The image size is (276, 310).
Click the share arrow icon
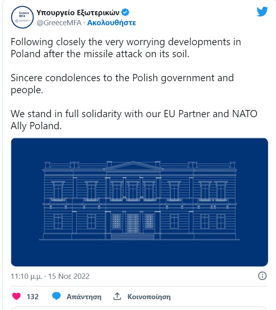pos(117,296)
